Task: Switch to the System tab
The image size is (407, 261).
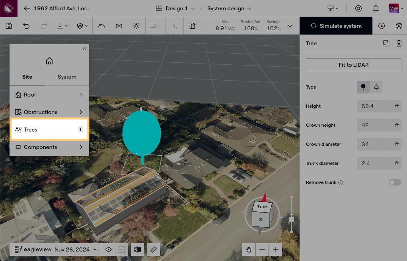Action: point(67,77)
